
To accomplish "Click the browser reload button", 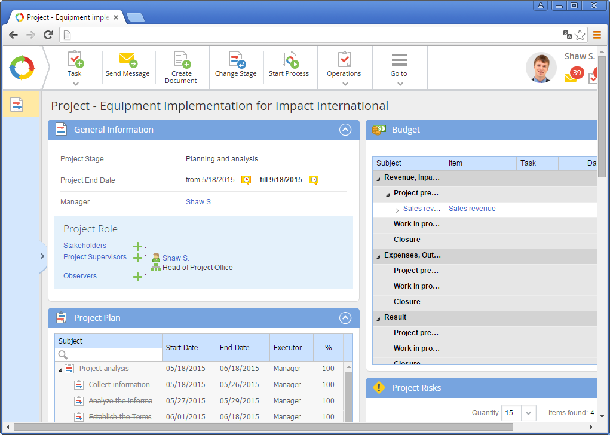I will (48, 35).
